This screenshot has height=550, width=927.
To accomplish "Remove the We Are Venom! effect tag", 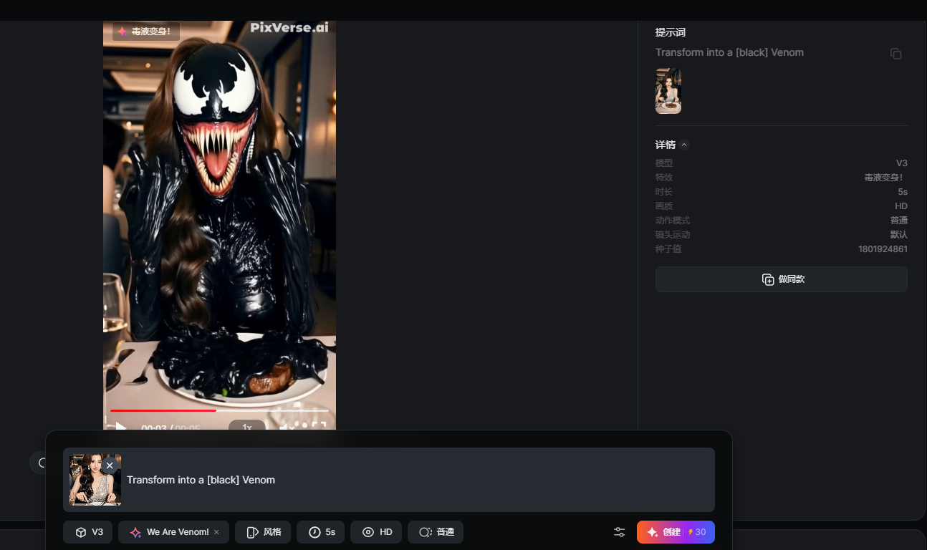I will pyautogui.click(x=216, y=532).
